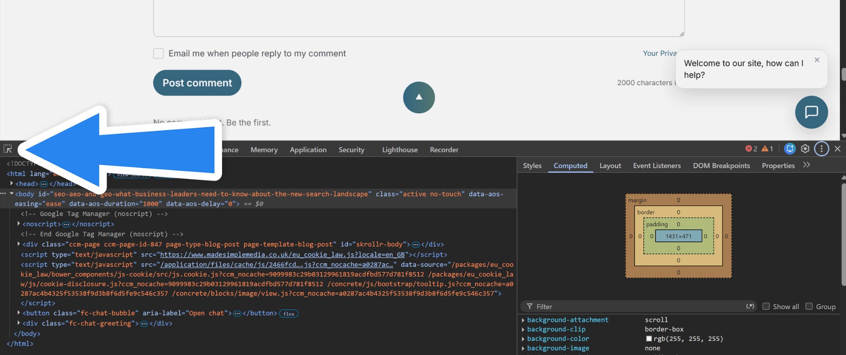Click inside the comment text area
846x355 pixels.
click(419, 18)
